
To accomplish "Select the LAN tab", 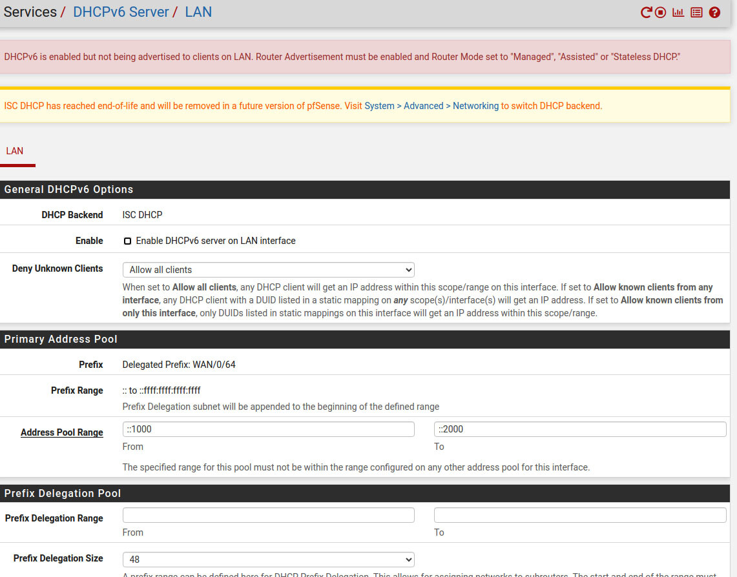I will (x=15, y=151).
